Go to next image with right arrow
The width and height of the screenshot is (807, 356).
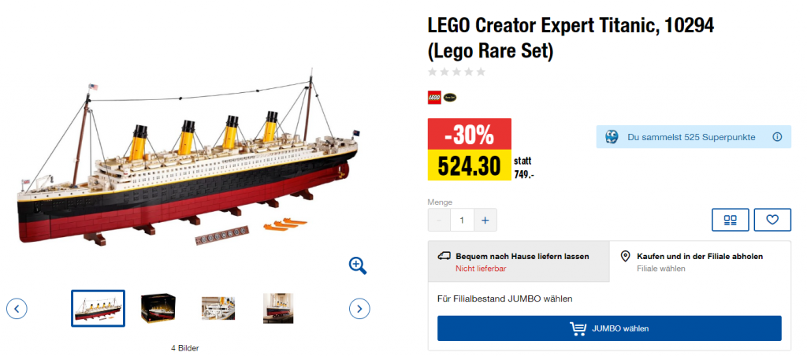pos(359,308)
